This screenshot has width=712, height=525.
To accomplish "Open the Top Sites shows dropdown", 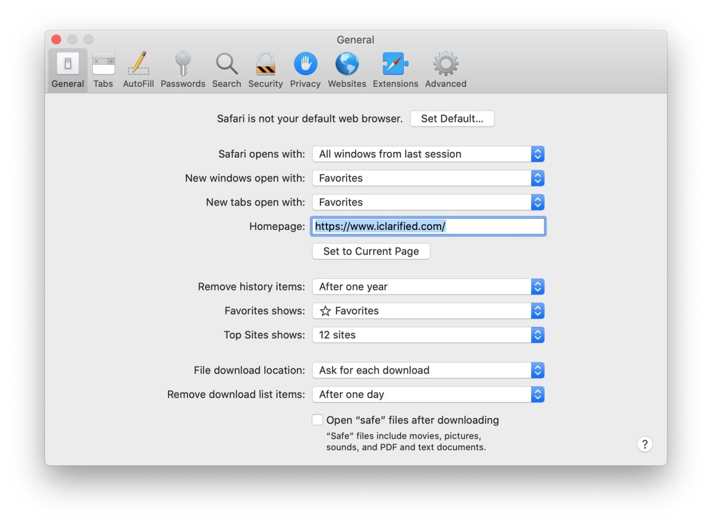I will click(x=428, y=335).
